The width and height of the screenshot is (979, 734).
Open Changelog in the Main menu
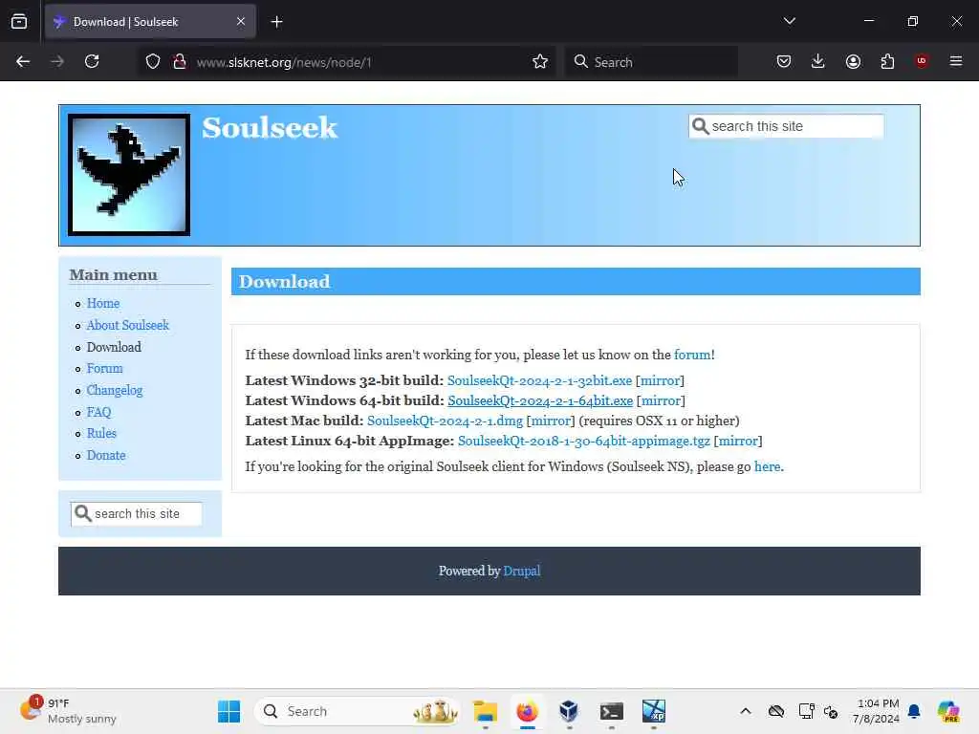tap(115, 390)
